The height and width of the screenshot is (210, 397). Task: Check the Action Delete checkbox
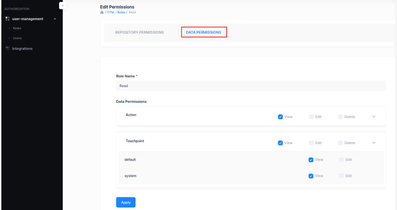click(340, 117)
